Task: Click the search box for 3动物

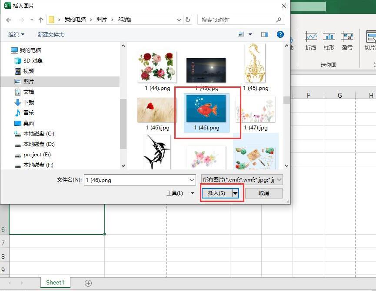Action: pyautogui.click(x=241, y=20)
